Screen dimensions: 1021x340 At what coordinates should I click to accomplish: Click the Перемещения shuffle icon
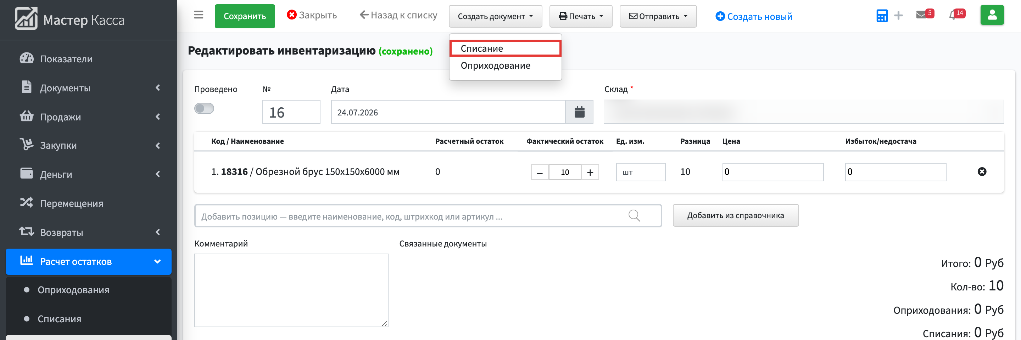(27, 202)
